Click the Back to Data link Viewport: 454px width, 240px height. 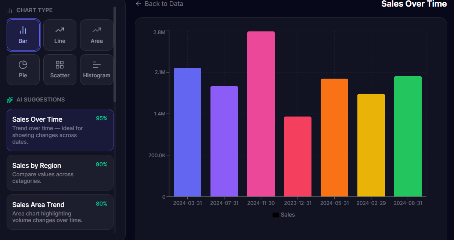tap(159, 4)
